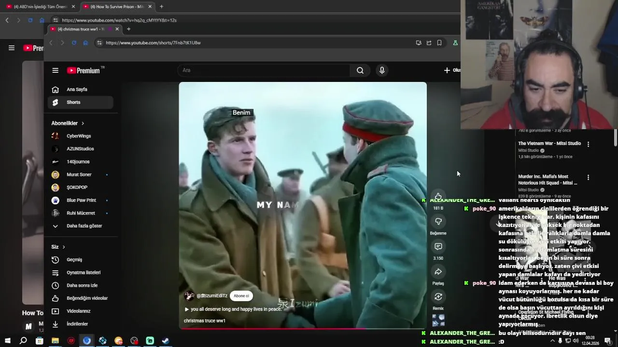The height and width of the screenshot is (347, 618).
Task: Go forward in front browser window
Action: [62, 43]
